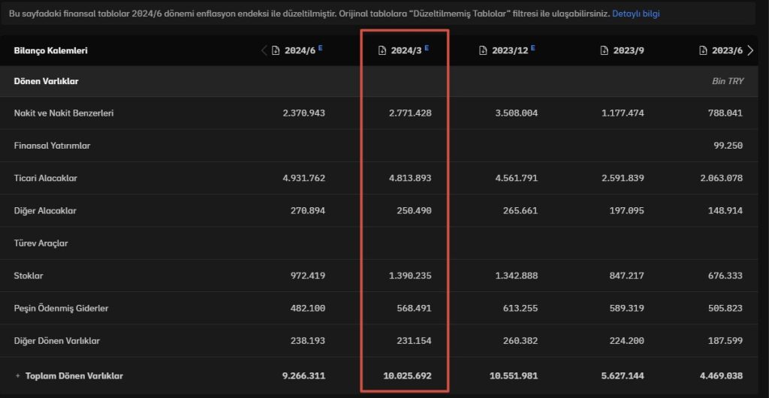This screenshot has height=398, width=769.
Task: Expand the Toplam Dönen Varlıklar row
Action: pos(17,375)
